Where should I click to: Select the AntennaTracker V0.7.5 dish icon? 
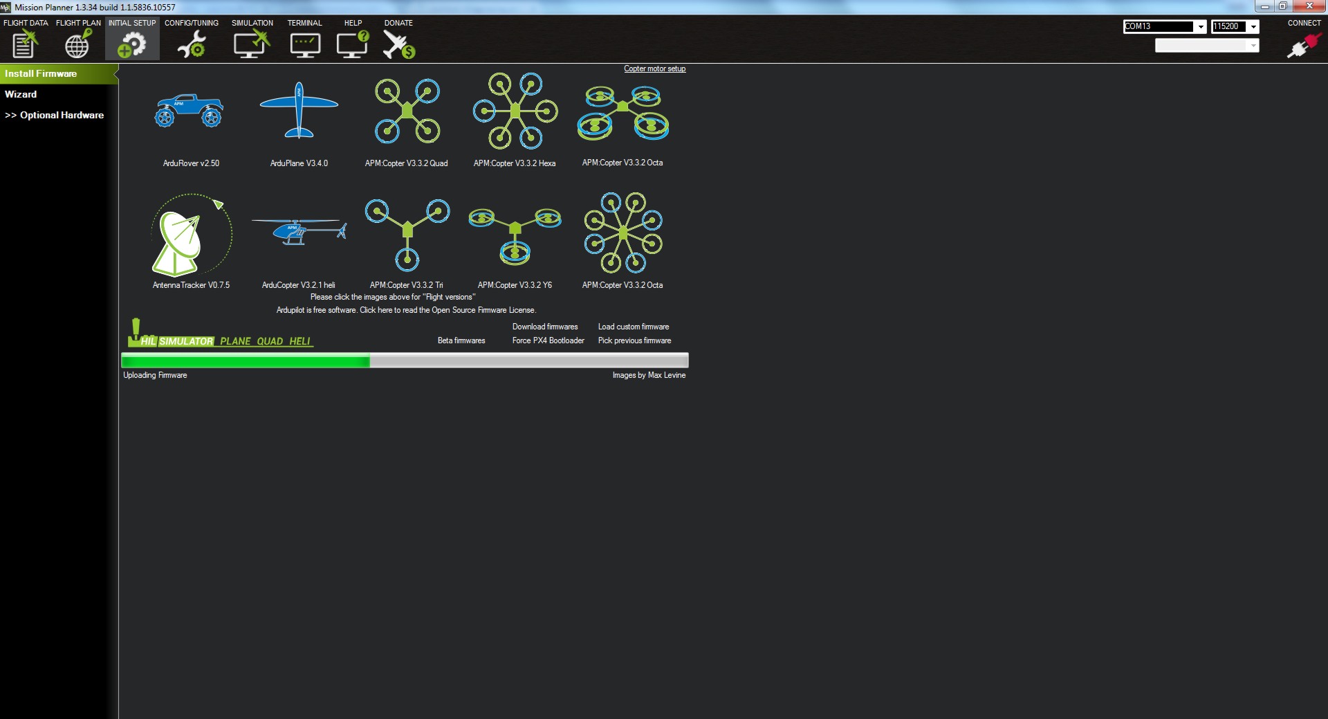tap(191, 235)
